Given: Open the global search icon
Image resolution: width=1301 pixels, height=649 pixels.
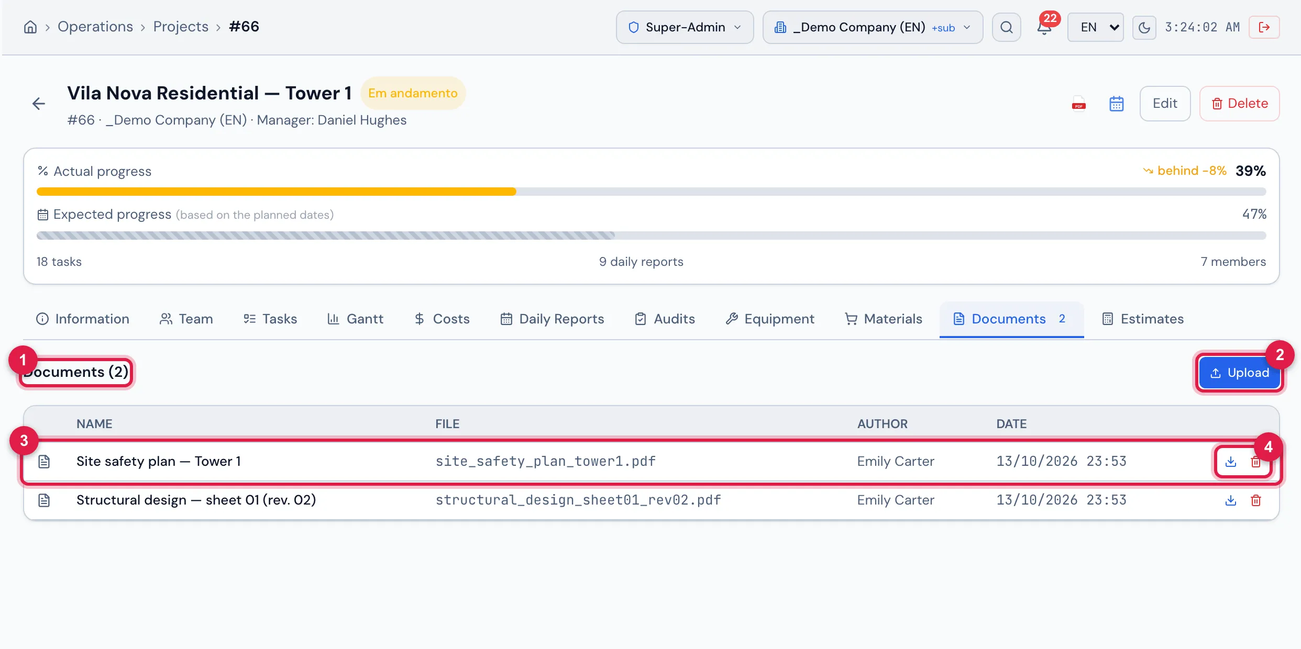Looking at the screenshot, I should [x=1006, y=27].
